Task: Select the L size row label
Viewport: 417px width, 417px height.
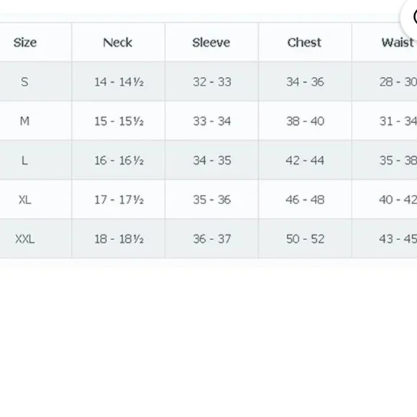Action: point(25,160)
